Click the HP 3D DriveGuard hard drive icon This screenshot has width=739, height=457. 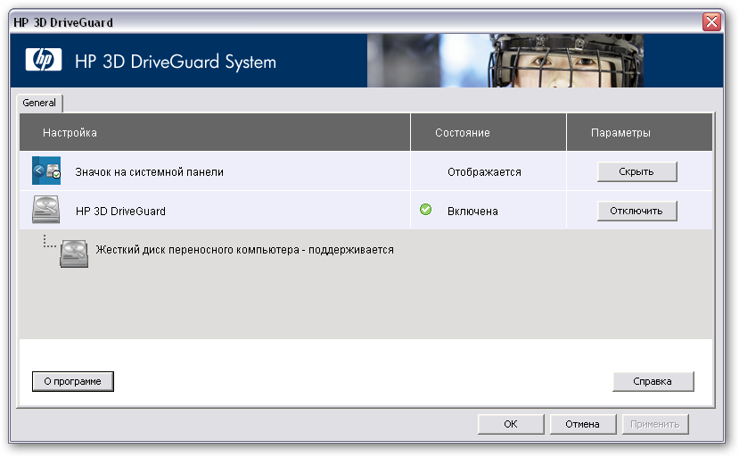45,209
